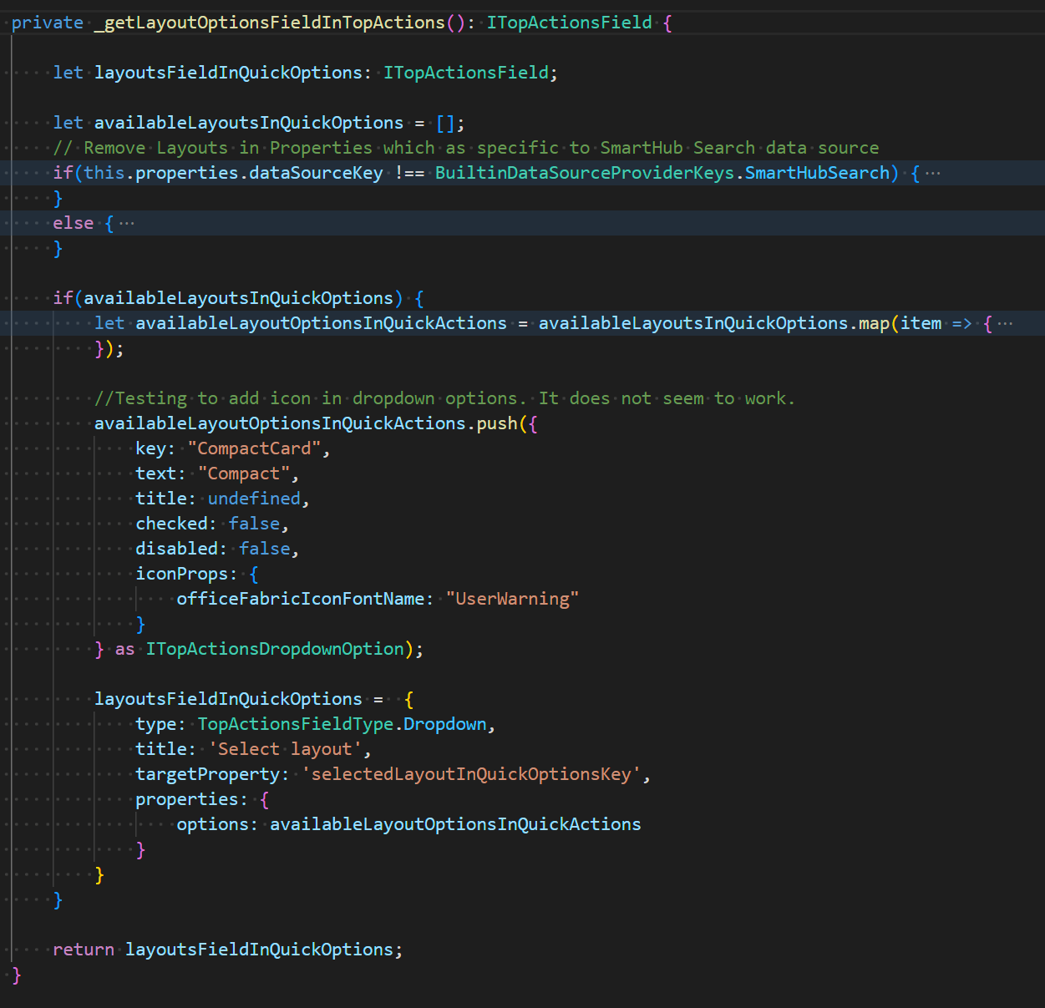Click availableLayoutsInQuickOptions in the let = [] line

[249, 123]
